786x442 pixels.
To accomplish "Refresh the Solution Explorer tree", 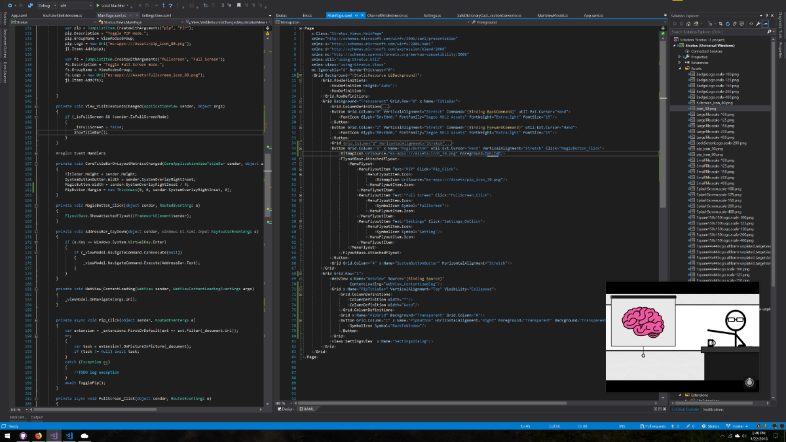I will 729,23.
